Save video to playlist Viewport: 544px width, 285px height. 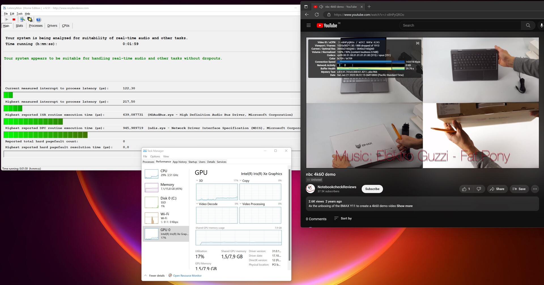click(x=519, y=189)
